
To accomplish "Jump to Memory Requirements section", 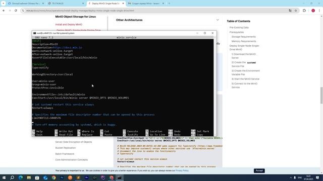I will point(244,41).
